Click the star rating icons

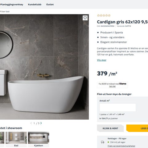click(x=104, y=15)
